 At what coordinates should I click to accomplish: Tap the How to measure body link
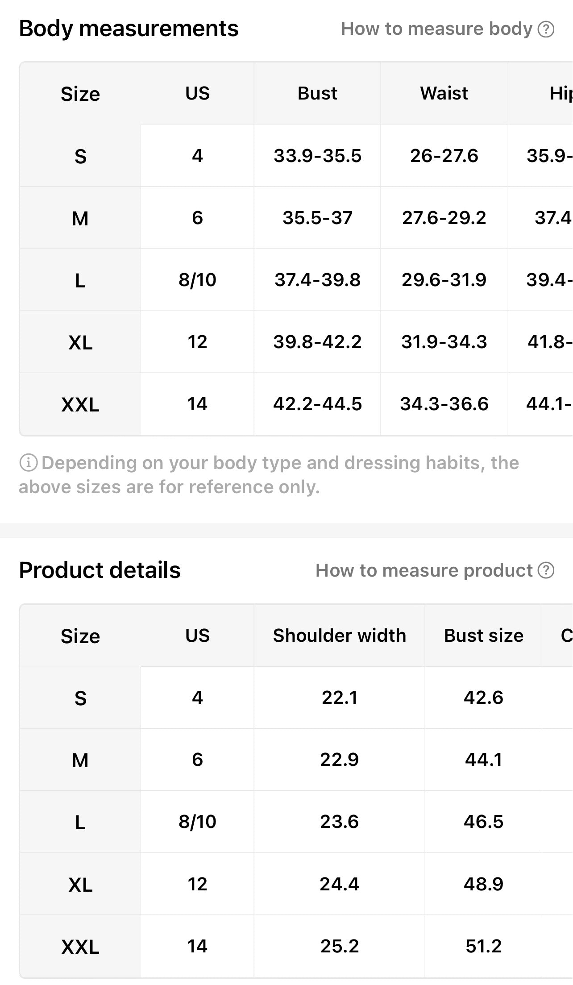[436, 29]
